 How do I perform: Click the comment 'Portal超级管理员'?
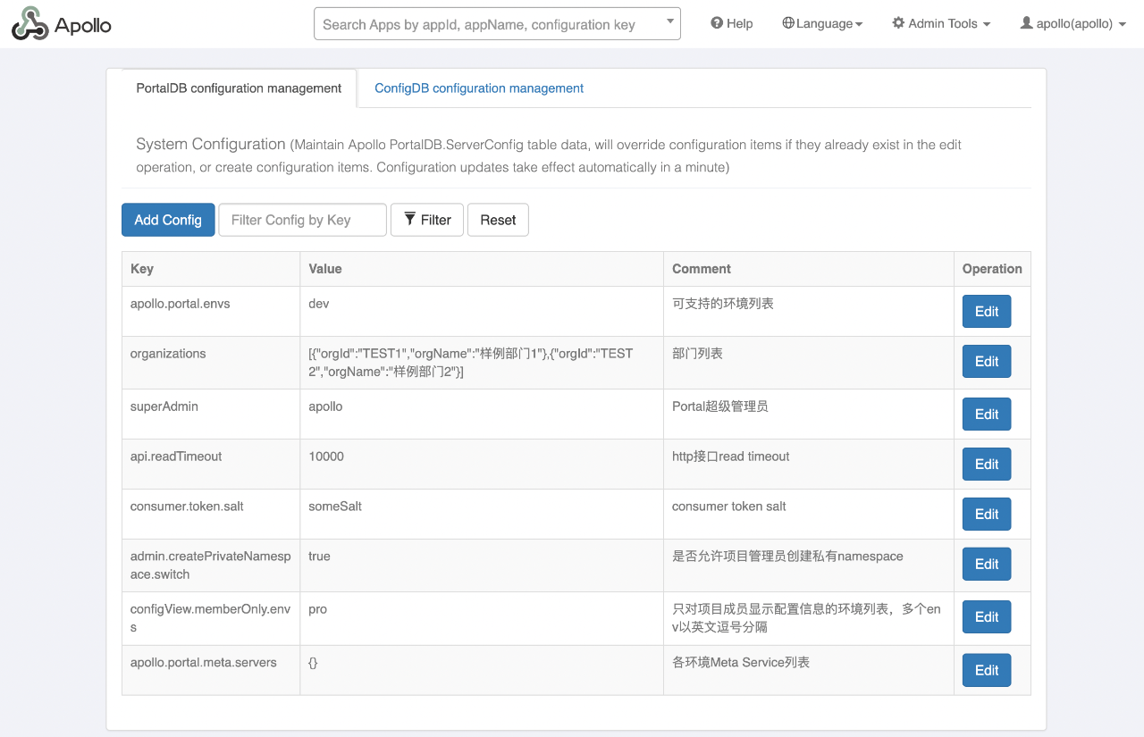pyautogui.click(x=719, y=406)
